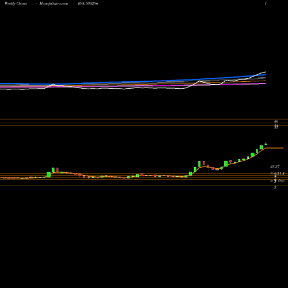Click the '2' price level label

point(275,187)
